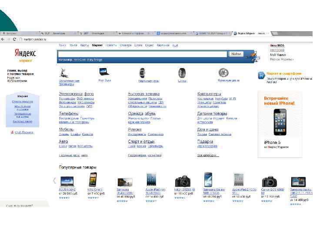
Task: Click the Наручные часы link under watch
Action: point(149,81)
